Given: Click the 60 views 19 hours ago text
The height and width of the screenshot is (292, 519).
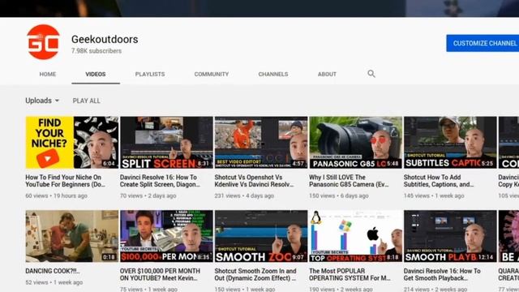Looking at the screenshot, I should pyautogui.click(x=56, y=195).
